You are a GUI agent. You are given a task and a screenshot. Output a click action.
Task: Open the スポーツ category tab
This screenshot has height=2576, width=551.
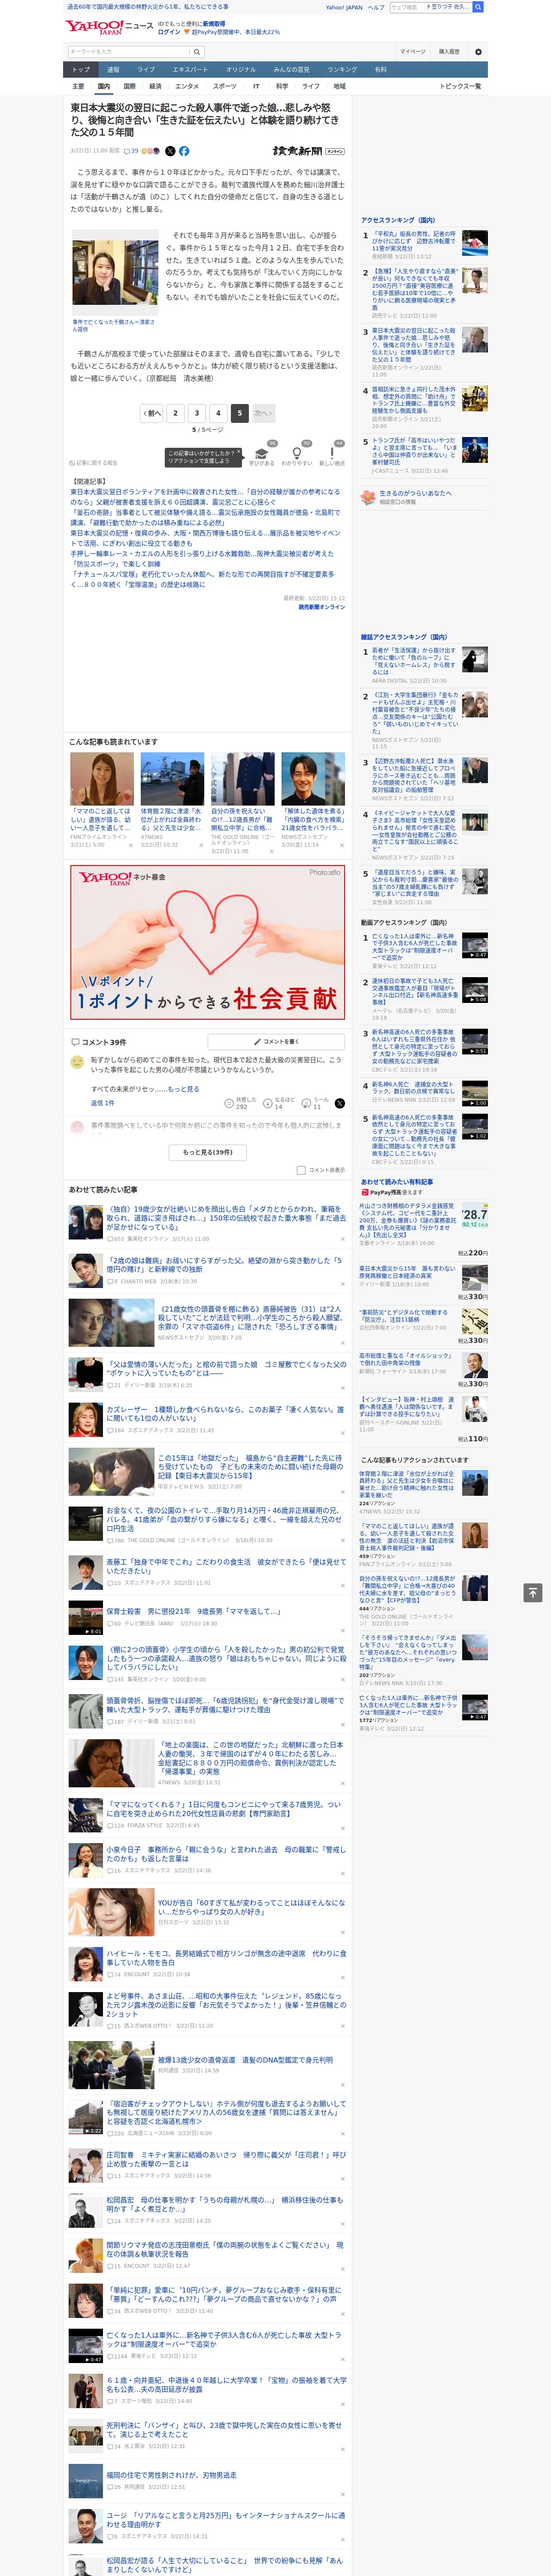point(225,86)
